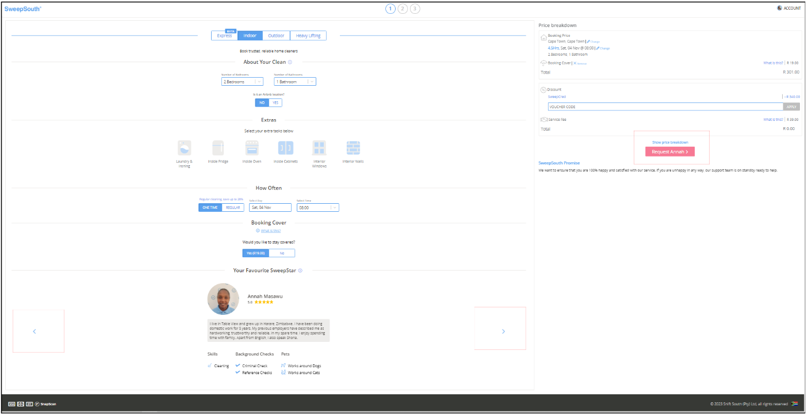Open the Select Day date picker

[270, 207]
